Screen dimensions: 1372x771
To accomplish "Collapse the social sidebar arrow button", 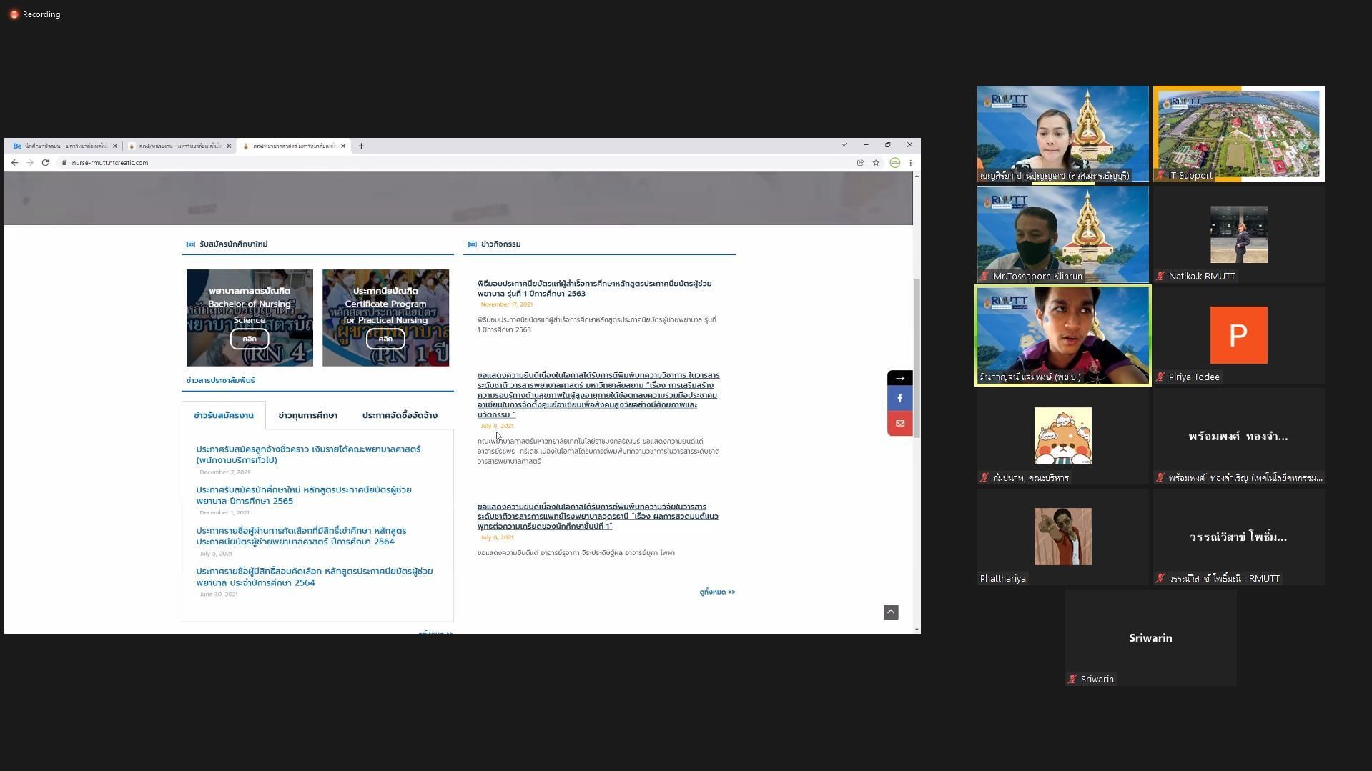I will 900,378.
